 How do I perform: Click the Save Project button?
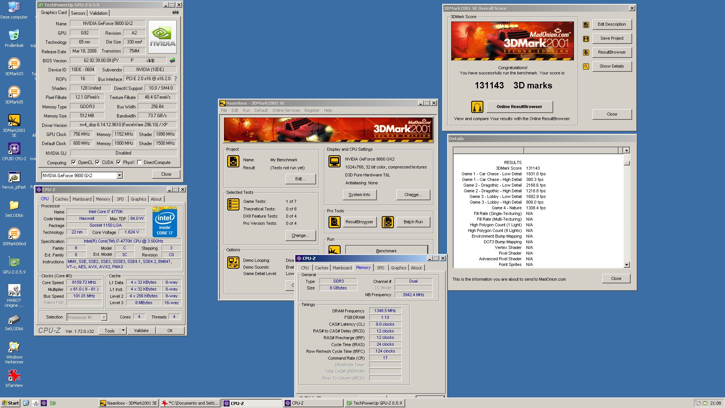[612, 38]
